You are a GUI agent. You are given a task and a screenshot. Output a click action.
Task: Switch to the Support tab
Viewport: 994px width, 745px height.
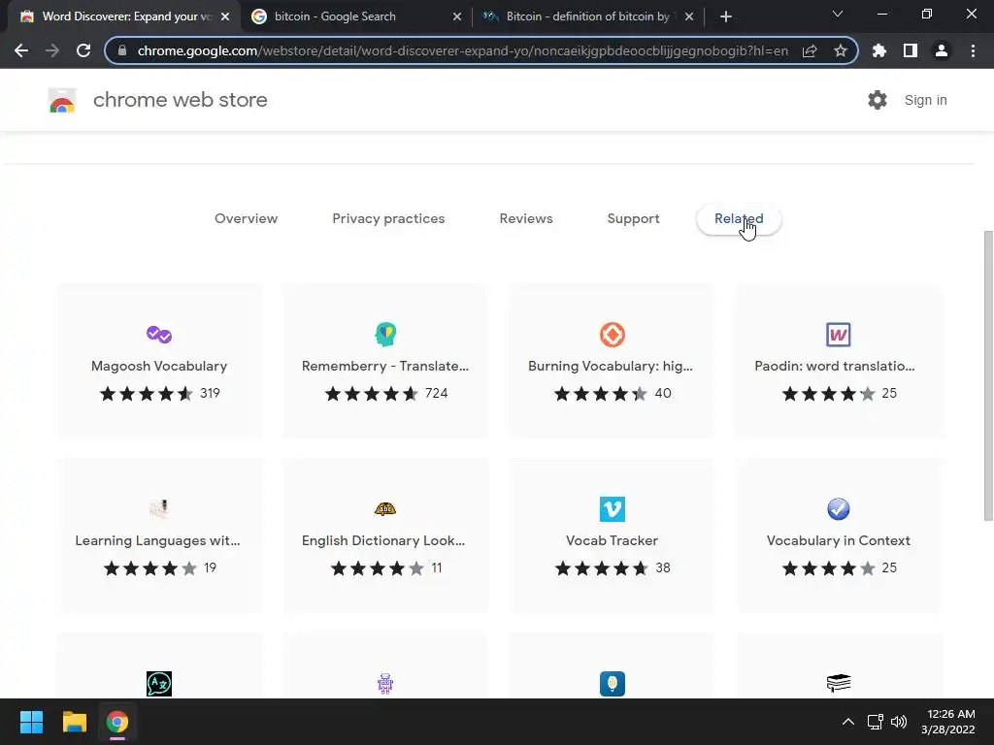(x=633, y=218)
